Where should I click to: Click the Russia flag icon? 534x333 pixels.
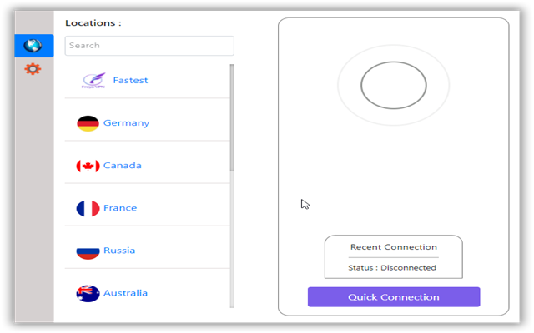click(88, 251)
